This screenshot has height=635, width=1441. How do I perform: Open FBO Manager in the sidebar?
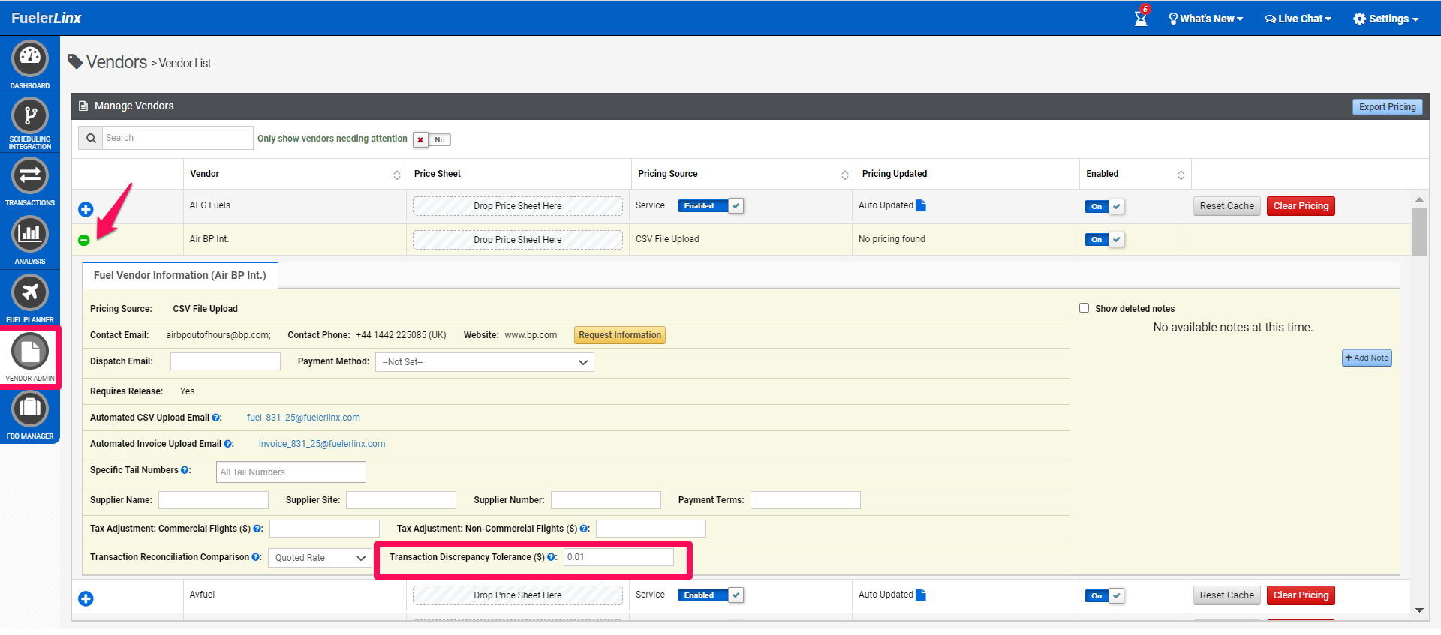click(x=30, y=409)
